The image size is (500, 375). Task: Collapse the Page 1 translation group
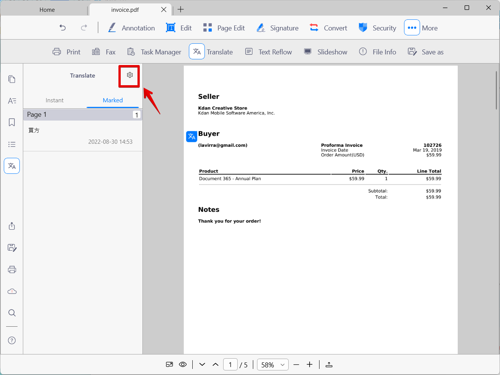click(x=83, y=114)
